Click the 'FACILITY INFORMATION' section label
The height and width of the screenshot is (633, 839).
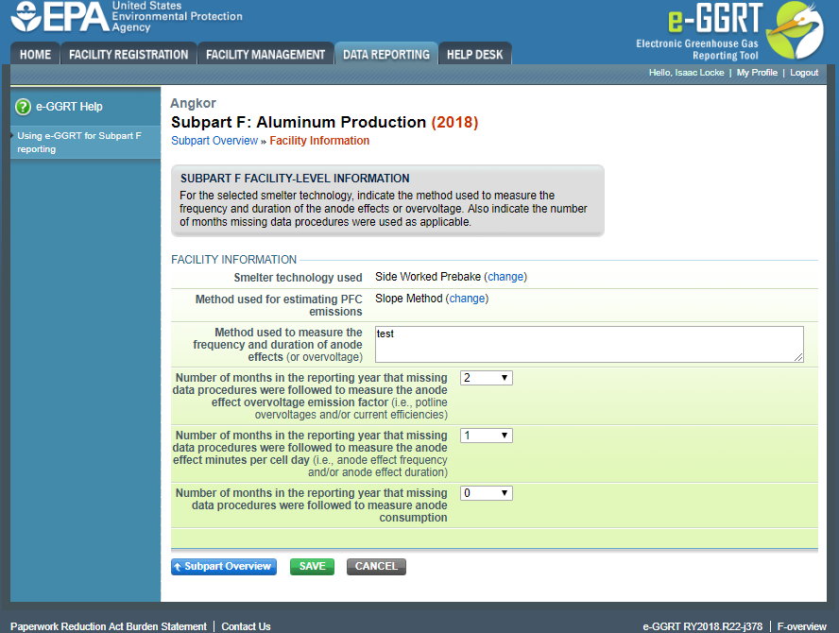[x=233, y=260]
